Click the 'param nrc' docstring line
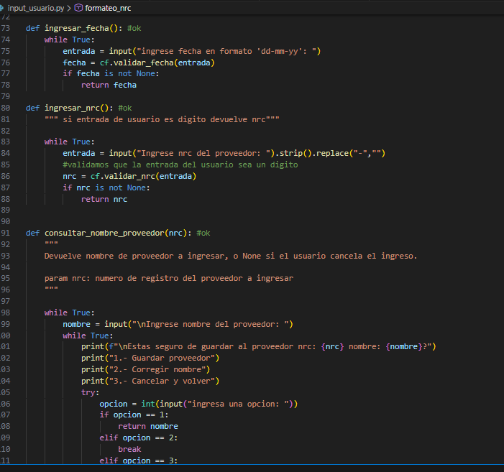The width and height of the screenshot is (504, 472). point(168,278)
